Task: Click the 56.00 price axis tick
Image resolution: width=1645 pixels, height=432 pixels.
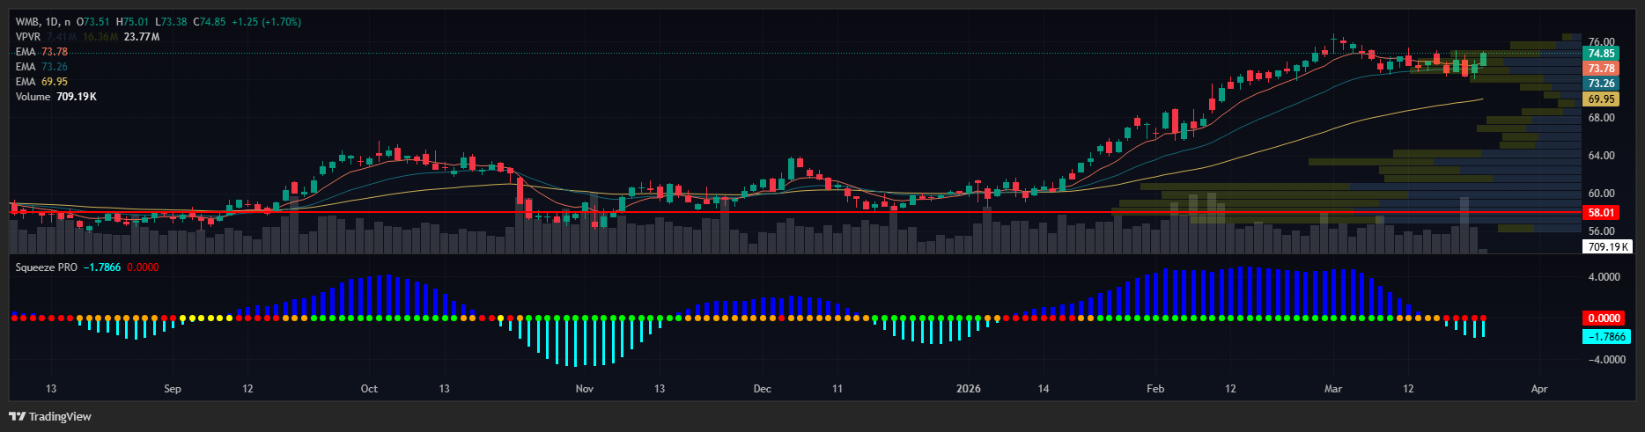Action: tap(1601, 231)
